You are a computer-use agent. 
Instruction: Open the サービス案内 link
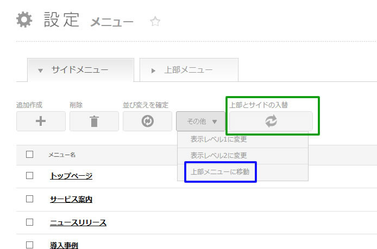[71, 199]
